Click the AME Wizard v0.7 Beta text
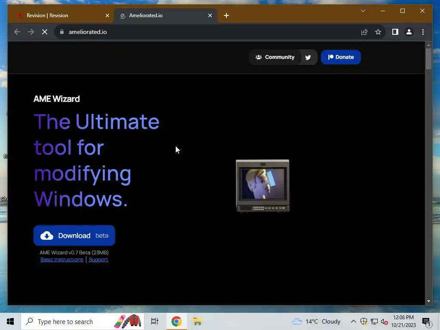 [x=74, y=253]
